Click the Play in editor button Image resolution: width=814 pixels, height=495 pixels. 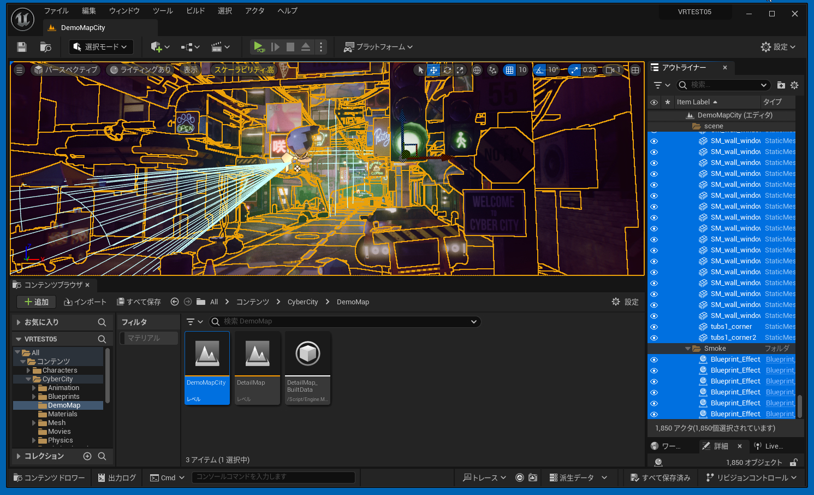[x=259, y=47]
